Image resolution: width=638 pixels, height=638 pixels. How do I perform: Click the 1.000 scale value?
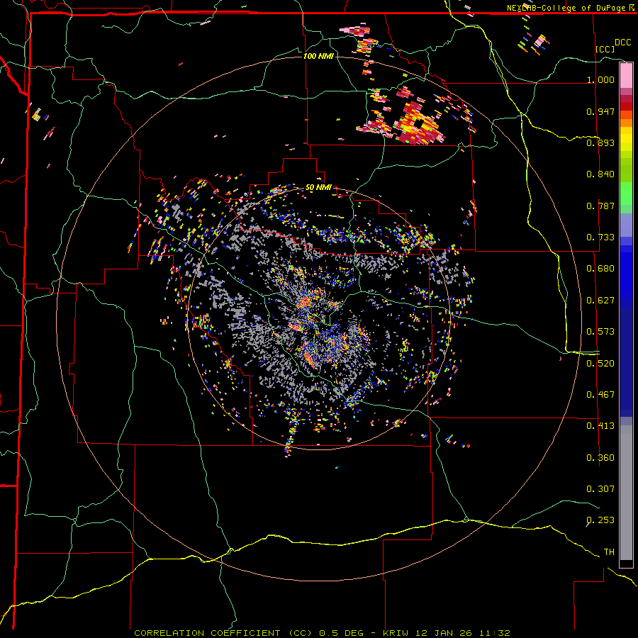600,79
